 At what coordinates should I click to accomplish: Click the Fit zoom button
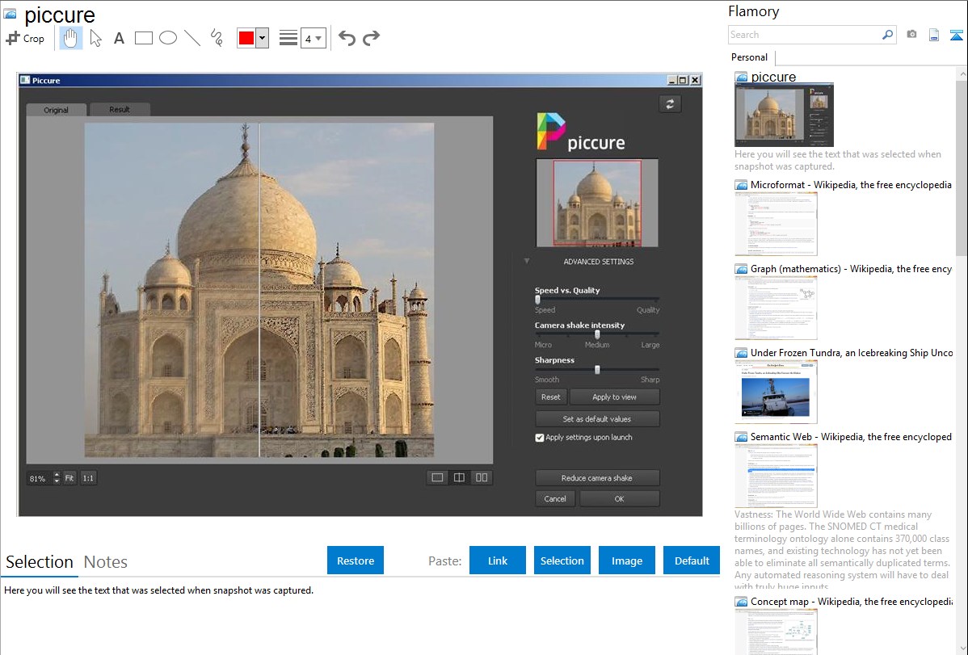[69, 478]
